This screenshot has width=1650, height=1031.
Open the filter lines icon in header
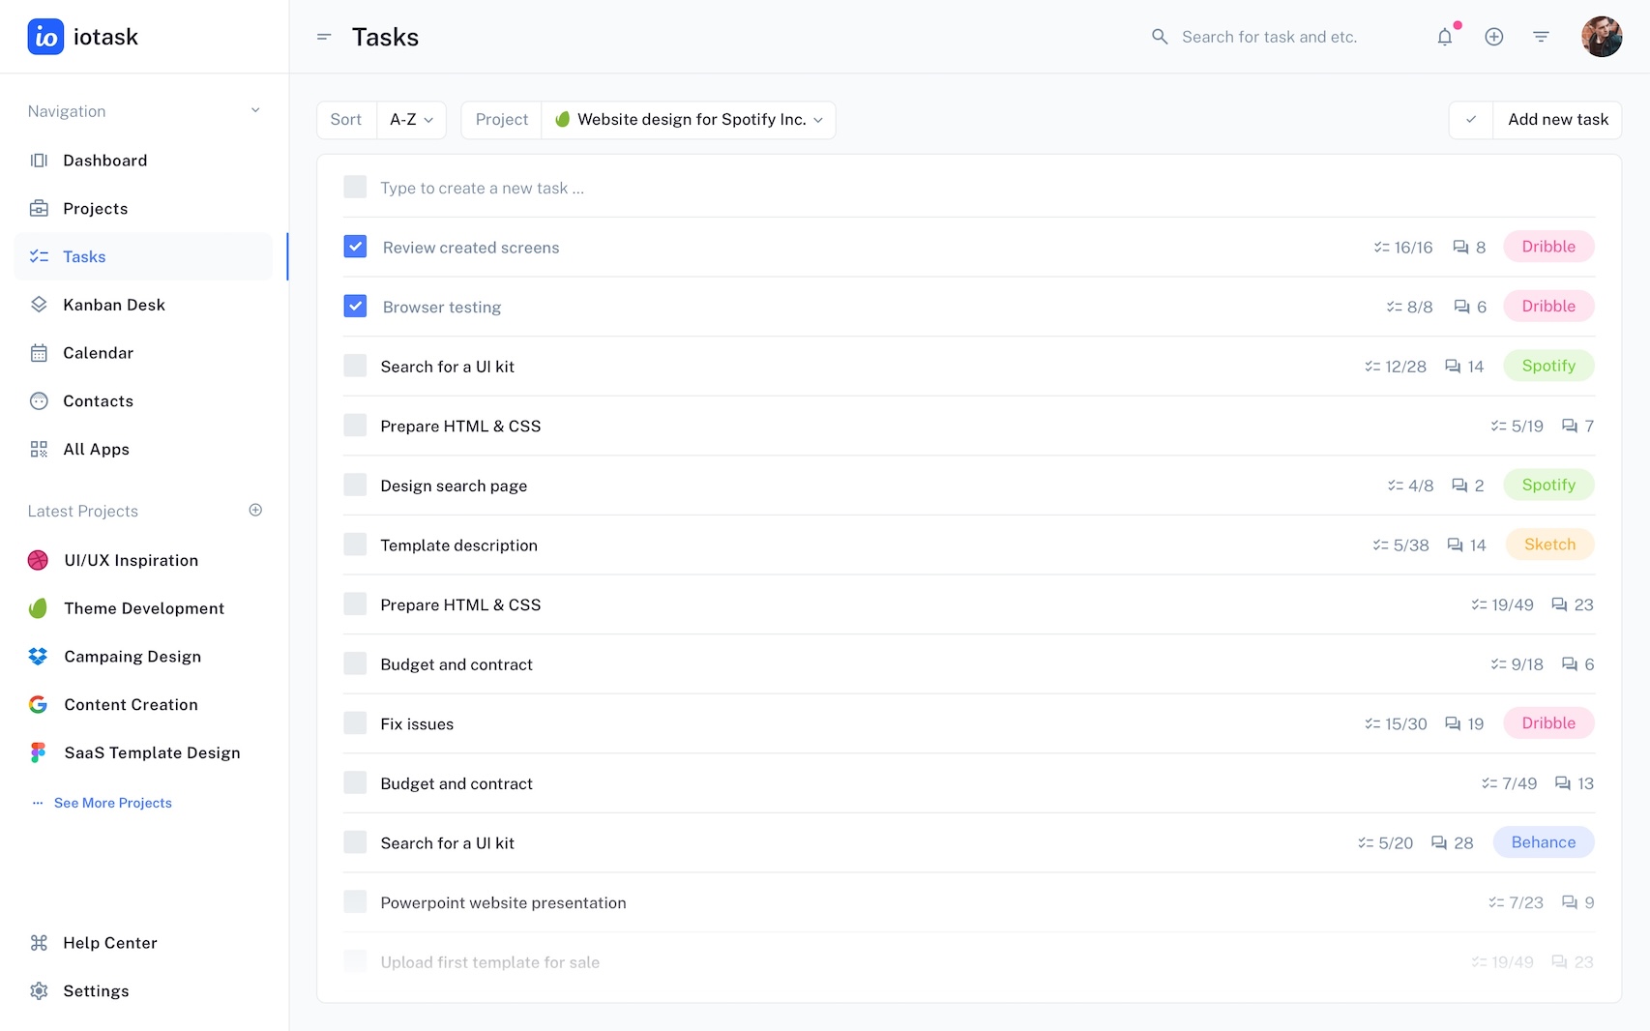coord(1541,37)
